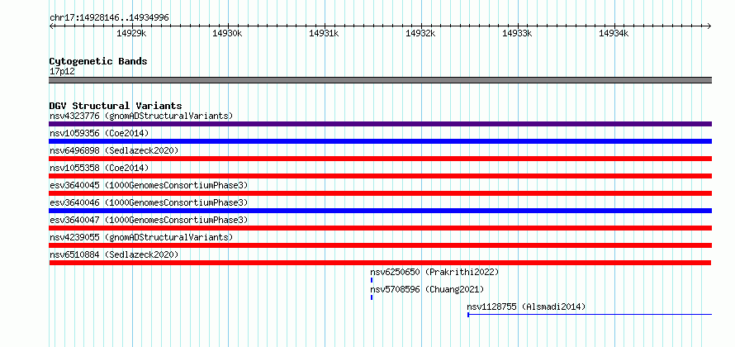The height and width of the screenshot is (347, 735).
Task: Click the ruler's left arrow end
Action: pos(51,26)
